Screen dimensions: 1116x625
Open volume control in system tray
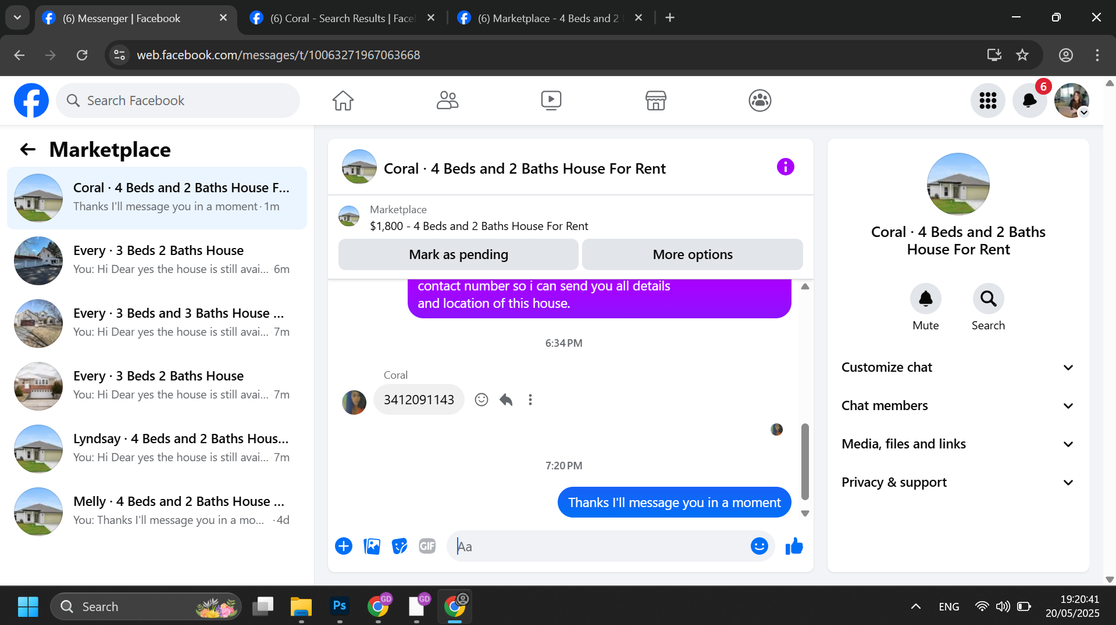(x=1003, y=606)
